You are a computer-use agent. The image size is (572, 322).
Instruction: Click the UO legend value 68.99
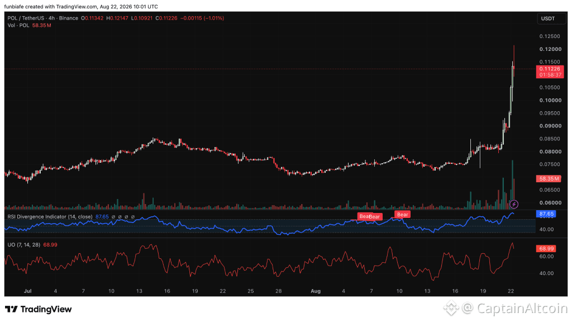[50, 245]
